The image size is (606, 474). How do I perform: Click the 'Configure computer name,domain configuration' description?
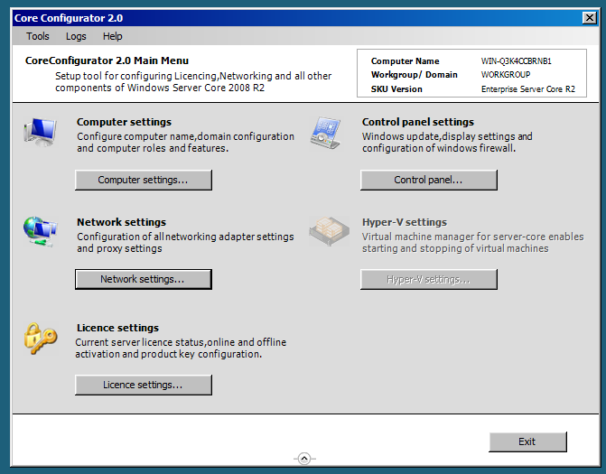pos(185,142)
